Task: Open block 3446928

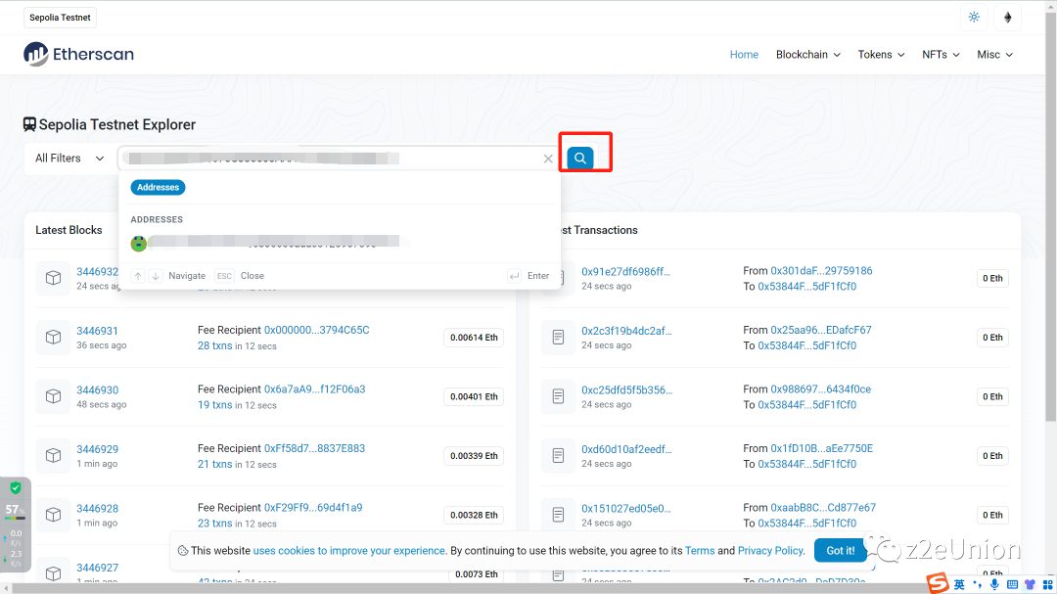Action: [97, 509]
